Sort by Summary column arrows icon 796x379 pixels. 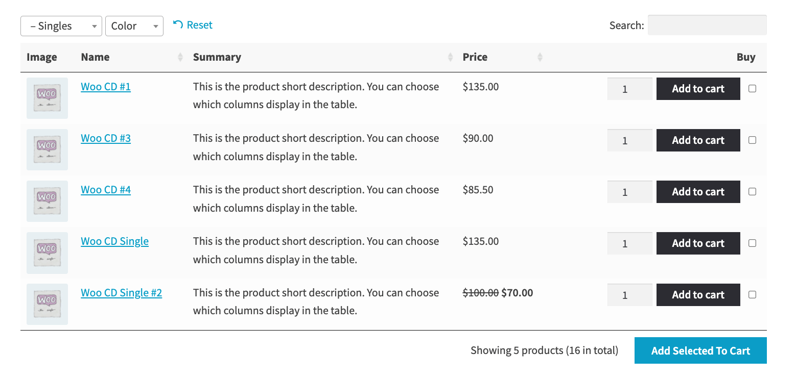coord(450,57)
